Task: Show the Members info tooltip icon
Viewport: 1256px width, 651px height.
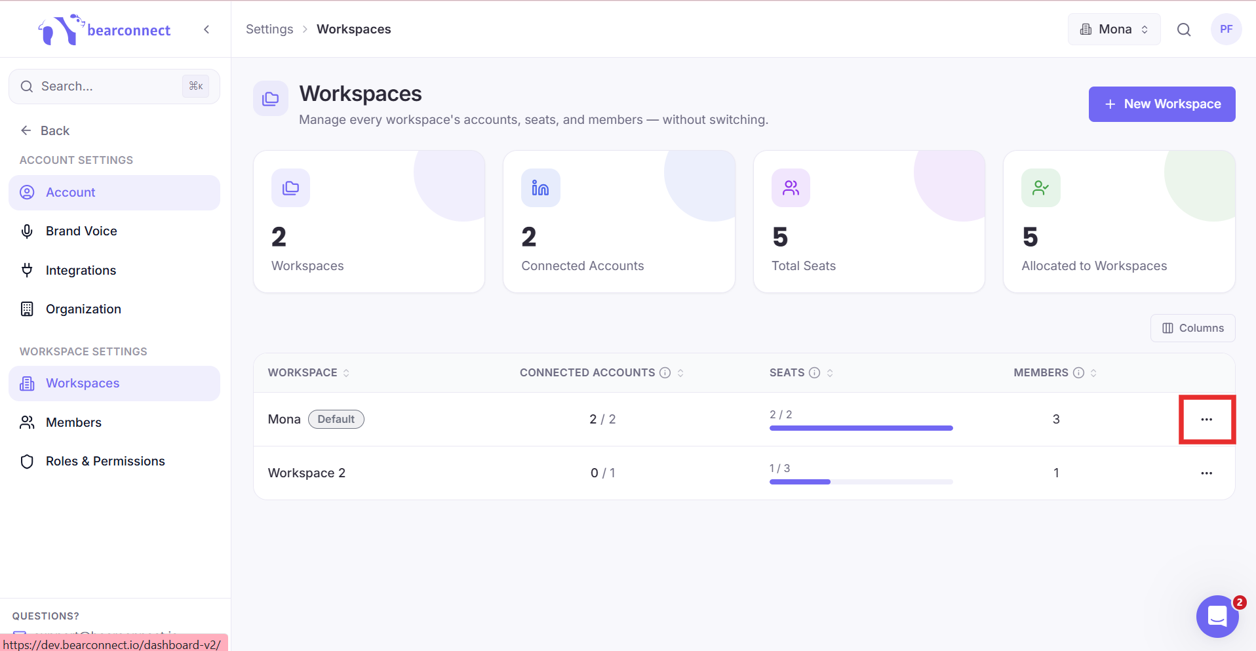Action: coord(1078,373)
